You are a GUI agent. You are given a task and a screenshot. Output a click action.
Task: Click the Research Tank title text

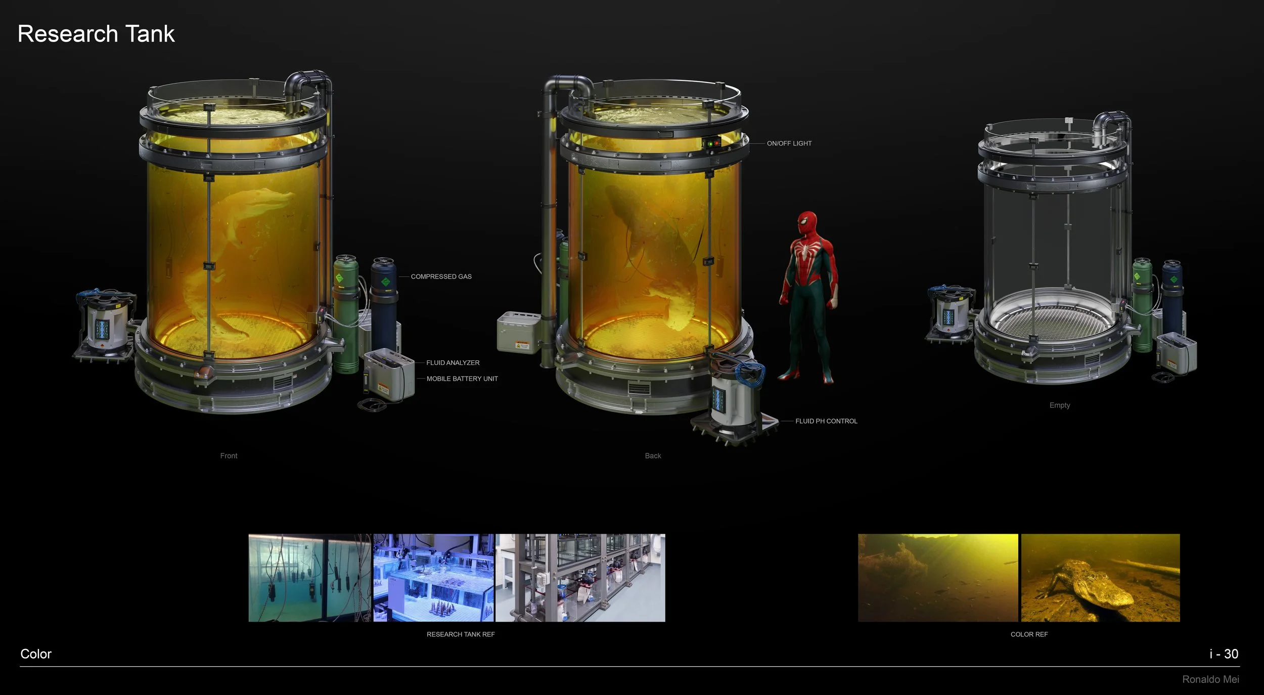[x=96, y=34]
